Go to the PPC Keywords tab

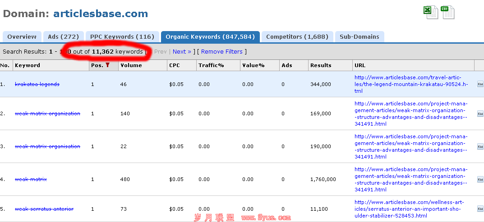coord(122,37)
